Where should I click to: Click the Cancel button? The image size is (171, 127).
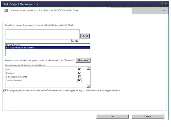click(x=148, y=116)
